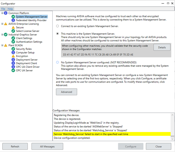Select System Management Server tree item
This screenshot has width=175, height=152.
coord(31,17)
